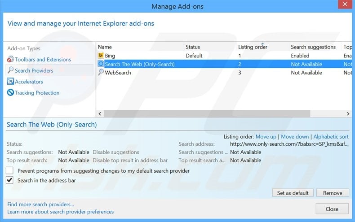Image resolution: width=355 pixels, height=222 pixels.
Task: Click Alphabetic sort link
Action: (331, 137)
